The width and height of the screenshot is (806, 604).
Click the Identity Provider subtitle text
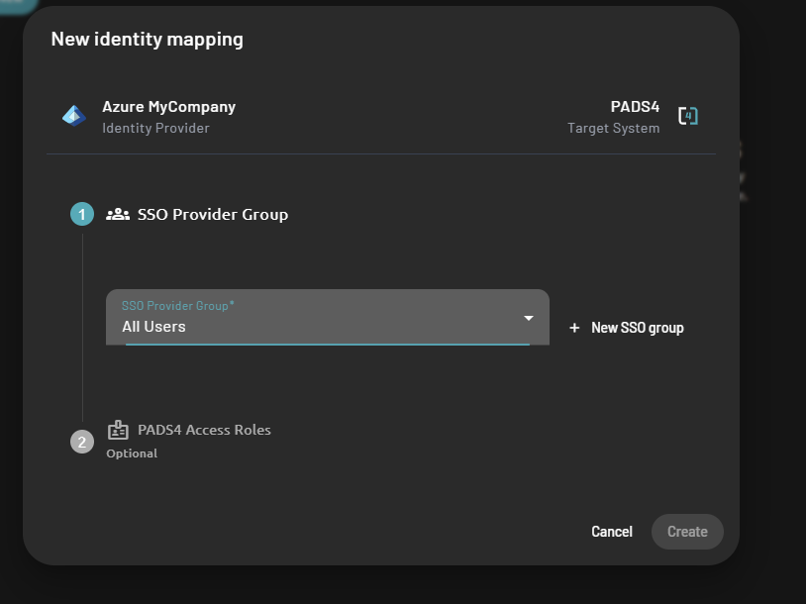point(155,128)
